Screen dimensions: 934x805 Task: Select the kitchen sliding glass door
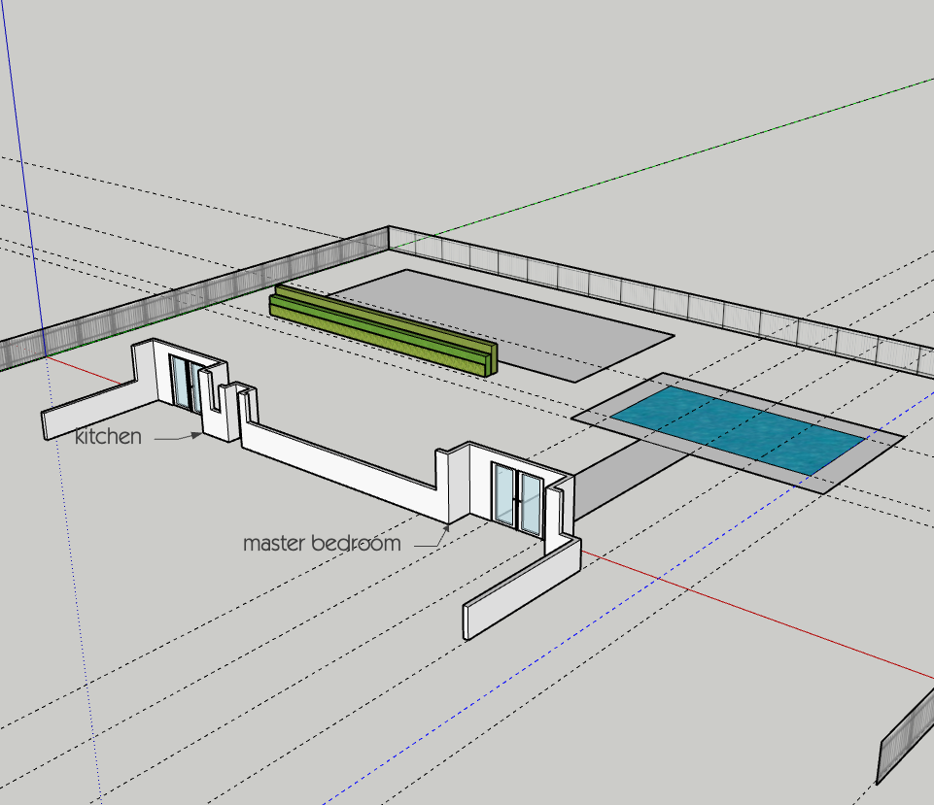[188, 384]
